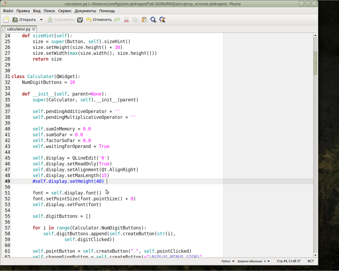Click the ВСТ insert mode indicator
The image size is (339, 271).
click(311, 261)
